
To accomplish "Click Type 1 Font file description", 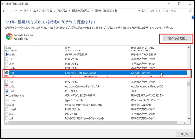I will tap(74, 100).
